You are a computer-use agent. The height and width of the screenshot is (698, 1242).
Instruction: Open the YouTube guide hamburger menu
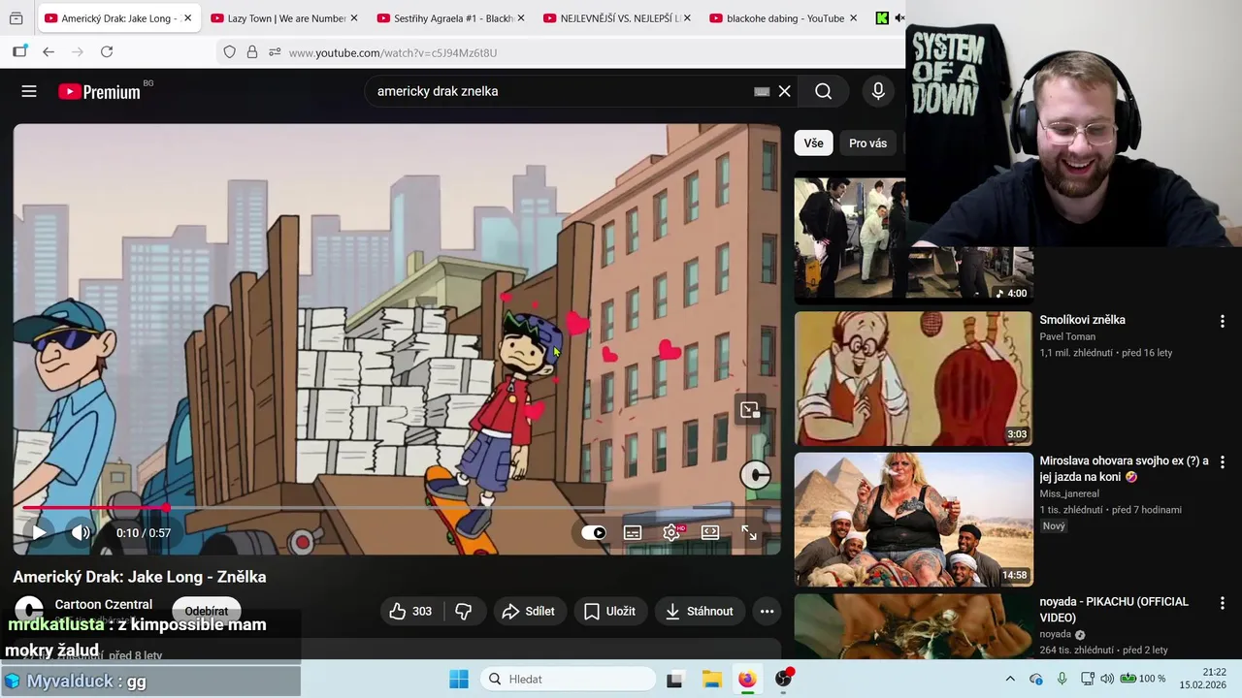(29, 91)
